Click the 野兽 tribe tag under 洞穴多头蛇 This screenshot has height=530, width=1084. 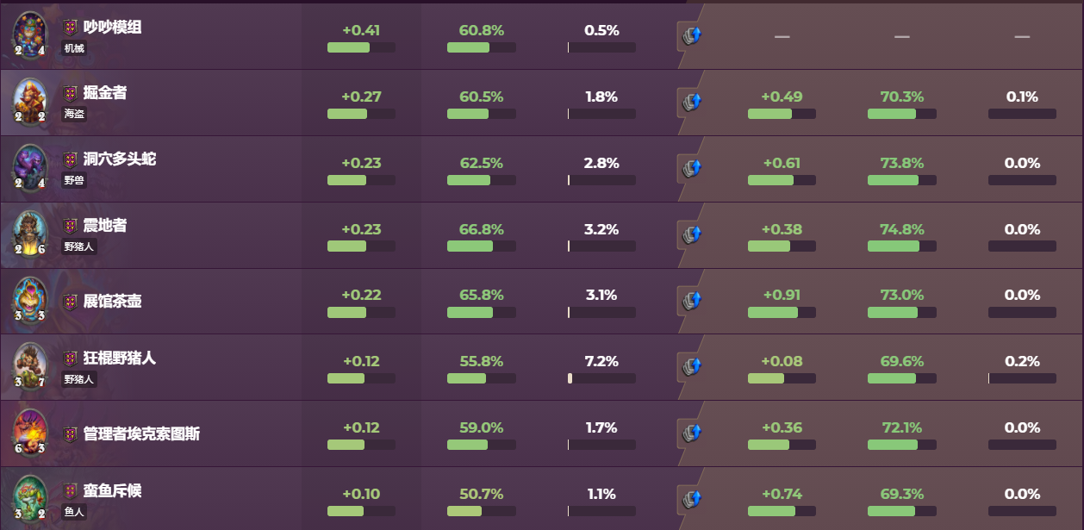(x=75, y=181)
